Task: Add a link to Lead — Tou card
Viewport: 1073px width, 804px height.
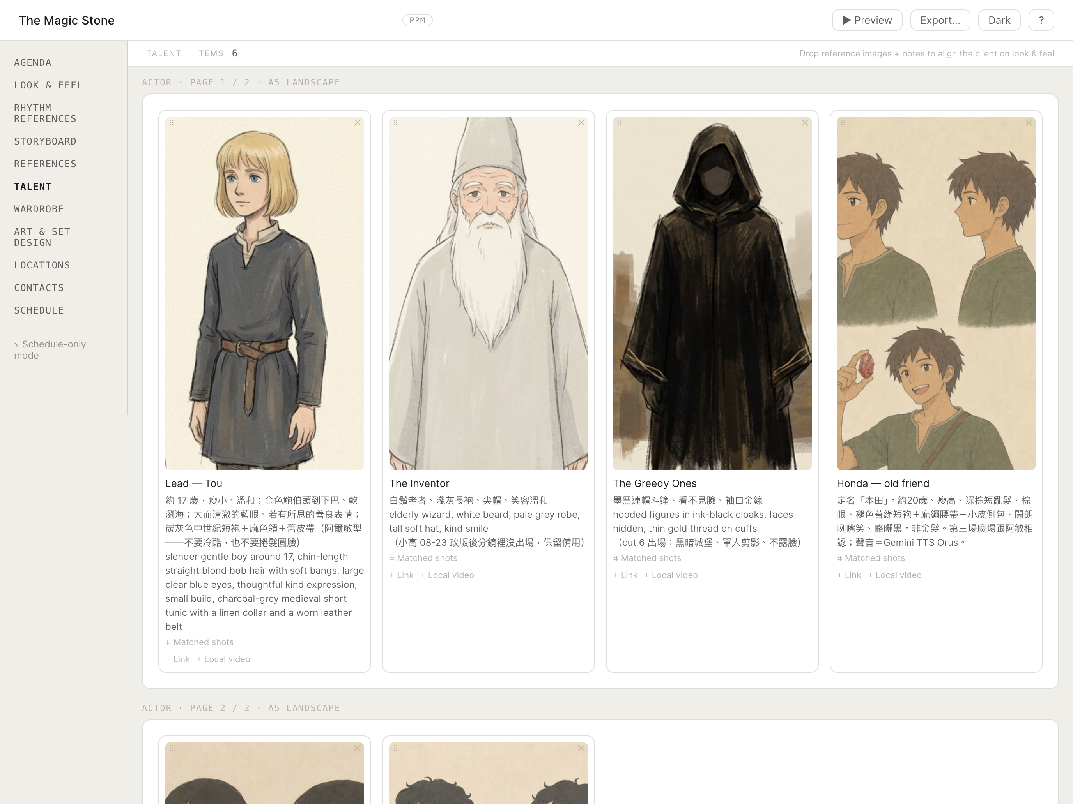Action: 177,659
